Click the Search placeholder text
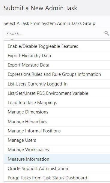The height and width of the screenshot is (183, 110). tap(14, 34)
